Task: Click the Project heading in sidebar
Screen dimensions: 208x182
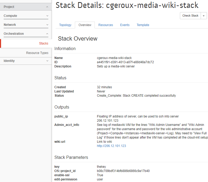Action: pos(9,7)
